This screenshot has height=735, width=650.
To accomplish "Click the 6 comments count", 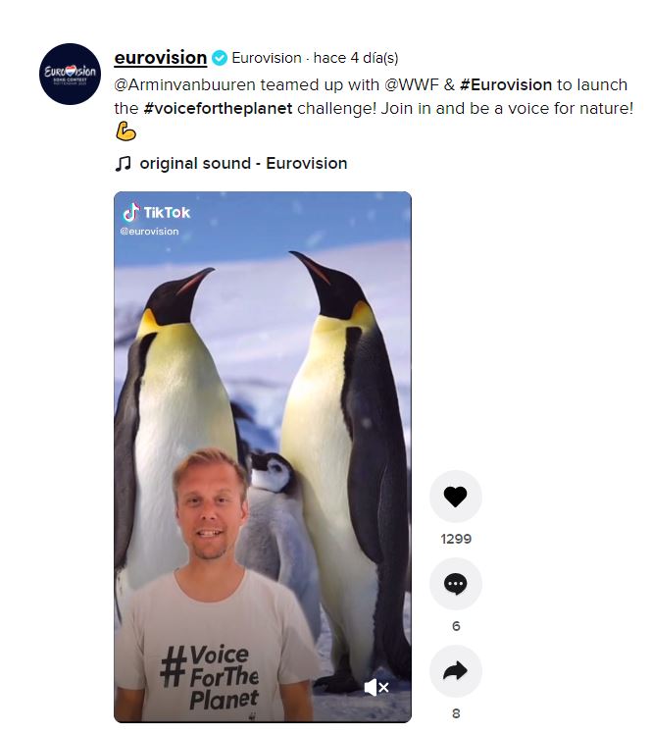I will tap(456, 626).
